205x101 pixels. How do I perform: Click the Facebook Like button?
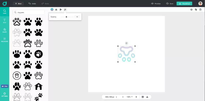[5, 86]
